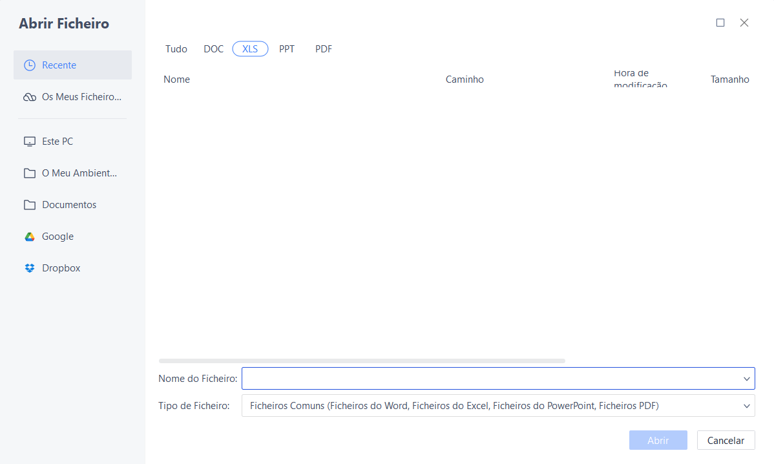Open the Nome do Ficheiro dropdown arrow
This screenshot has height=464, width=774.
click(x=746, y=378)
